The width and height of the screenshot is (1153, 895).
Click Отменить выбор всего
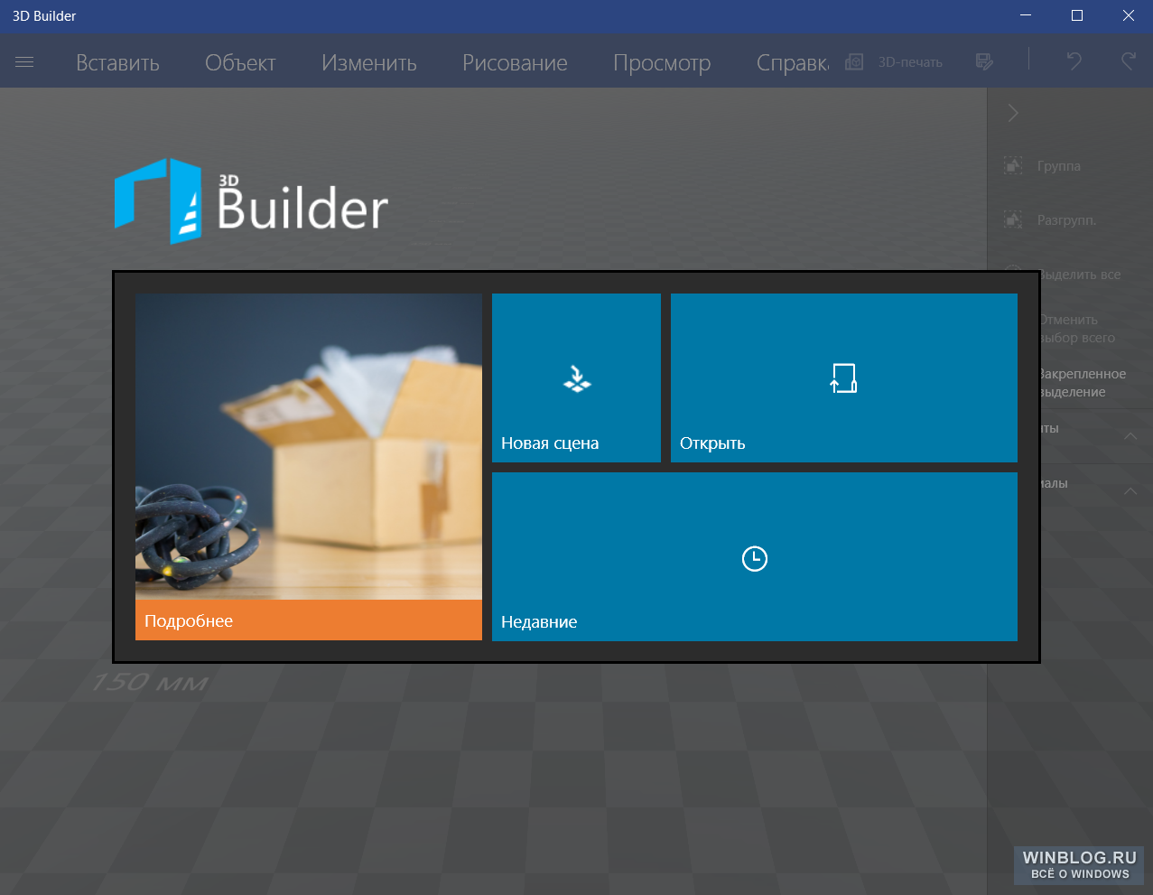click(x=1078, y=329)
